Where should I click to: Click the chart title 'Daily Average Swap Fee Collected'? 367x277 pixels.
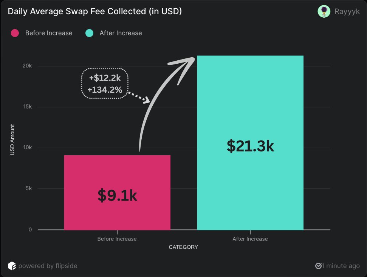95,11
